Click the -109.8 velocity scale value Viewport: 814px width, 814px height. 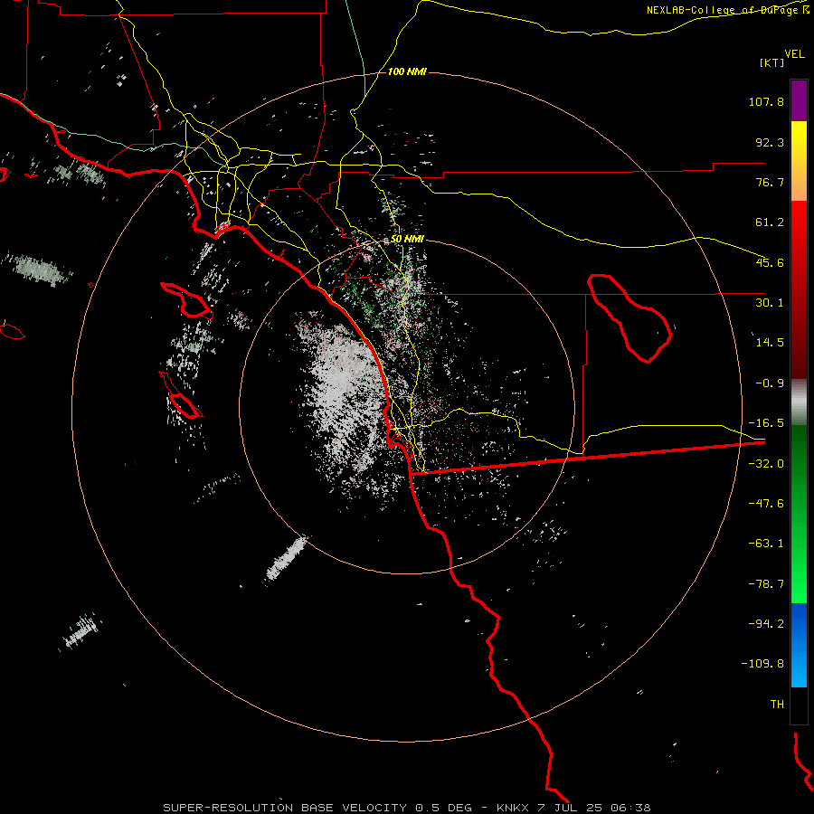(x=762, y=664)
